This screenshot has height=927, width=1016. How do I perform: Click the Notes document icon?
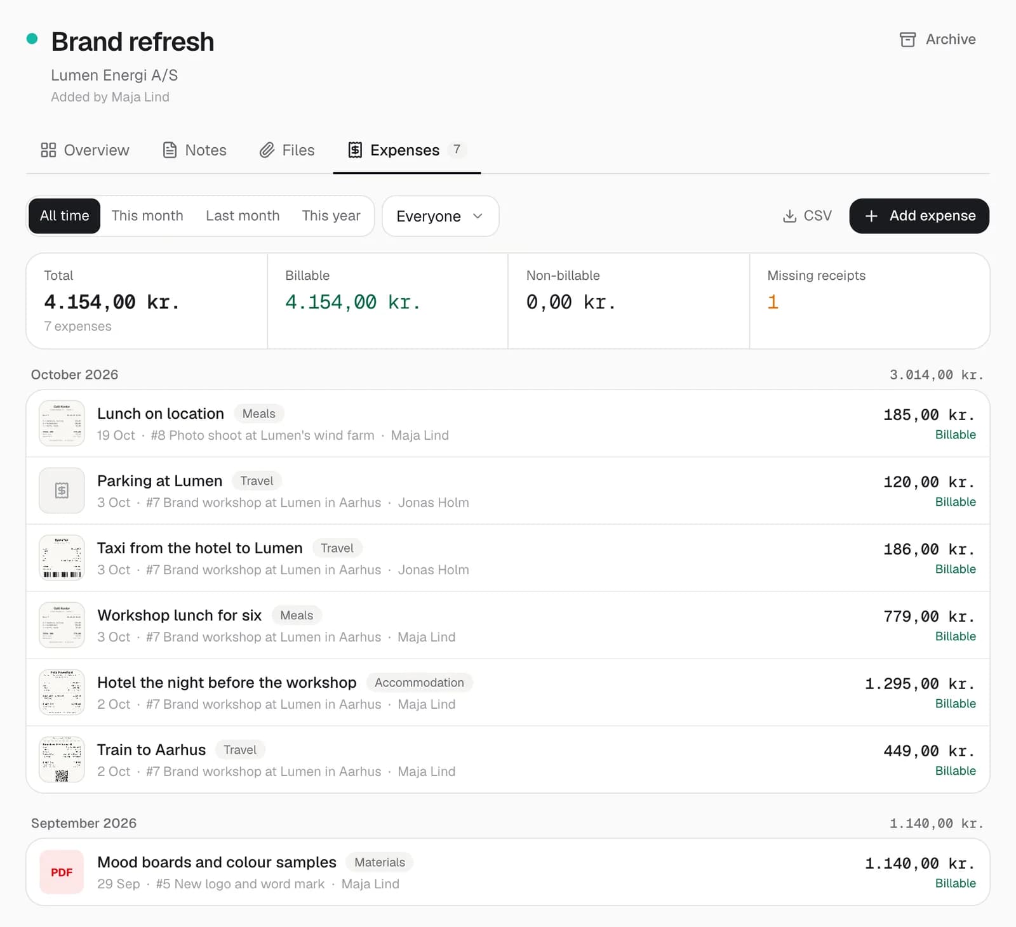[170, 150]
